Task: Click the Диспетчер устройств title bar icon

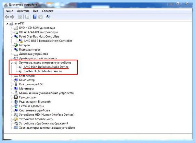Action: point(6,5)
